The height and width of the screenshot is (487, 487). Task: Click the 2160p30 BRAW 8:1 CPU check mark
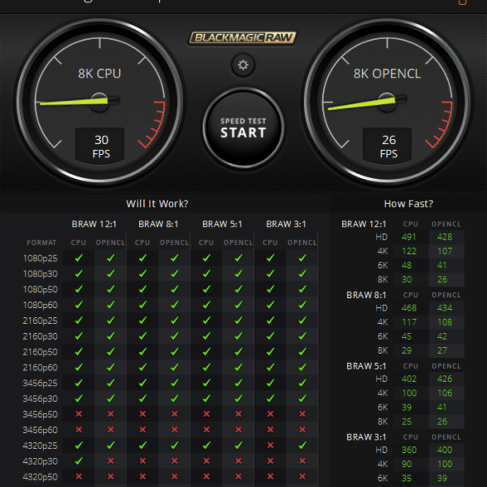pos(142,335)
